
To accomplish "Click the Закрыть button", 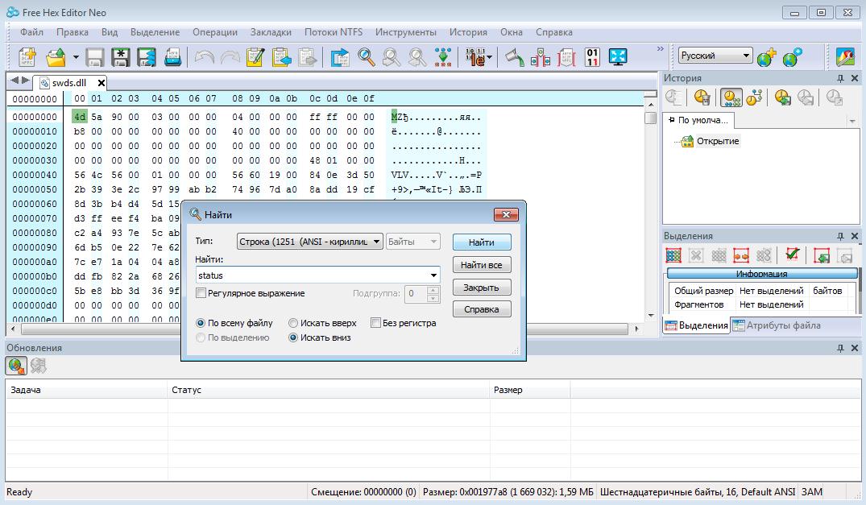I will click(x=482, y=288).
